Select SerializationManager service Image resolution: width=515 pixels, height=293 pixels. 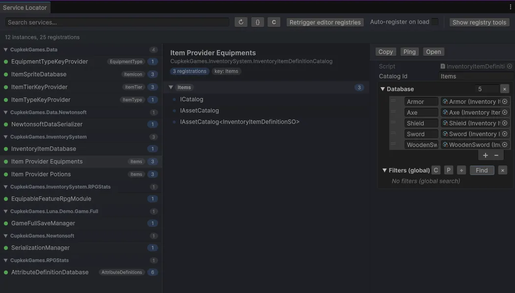81,248
